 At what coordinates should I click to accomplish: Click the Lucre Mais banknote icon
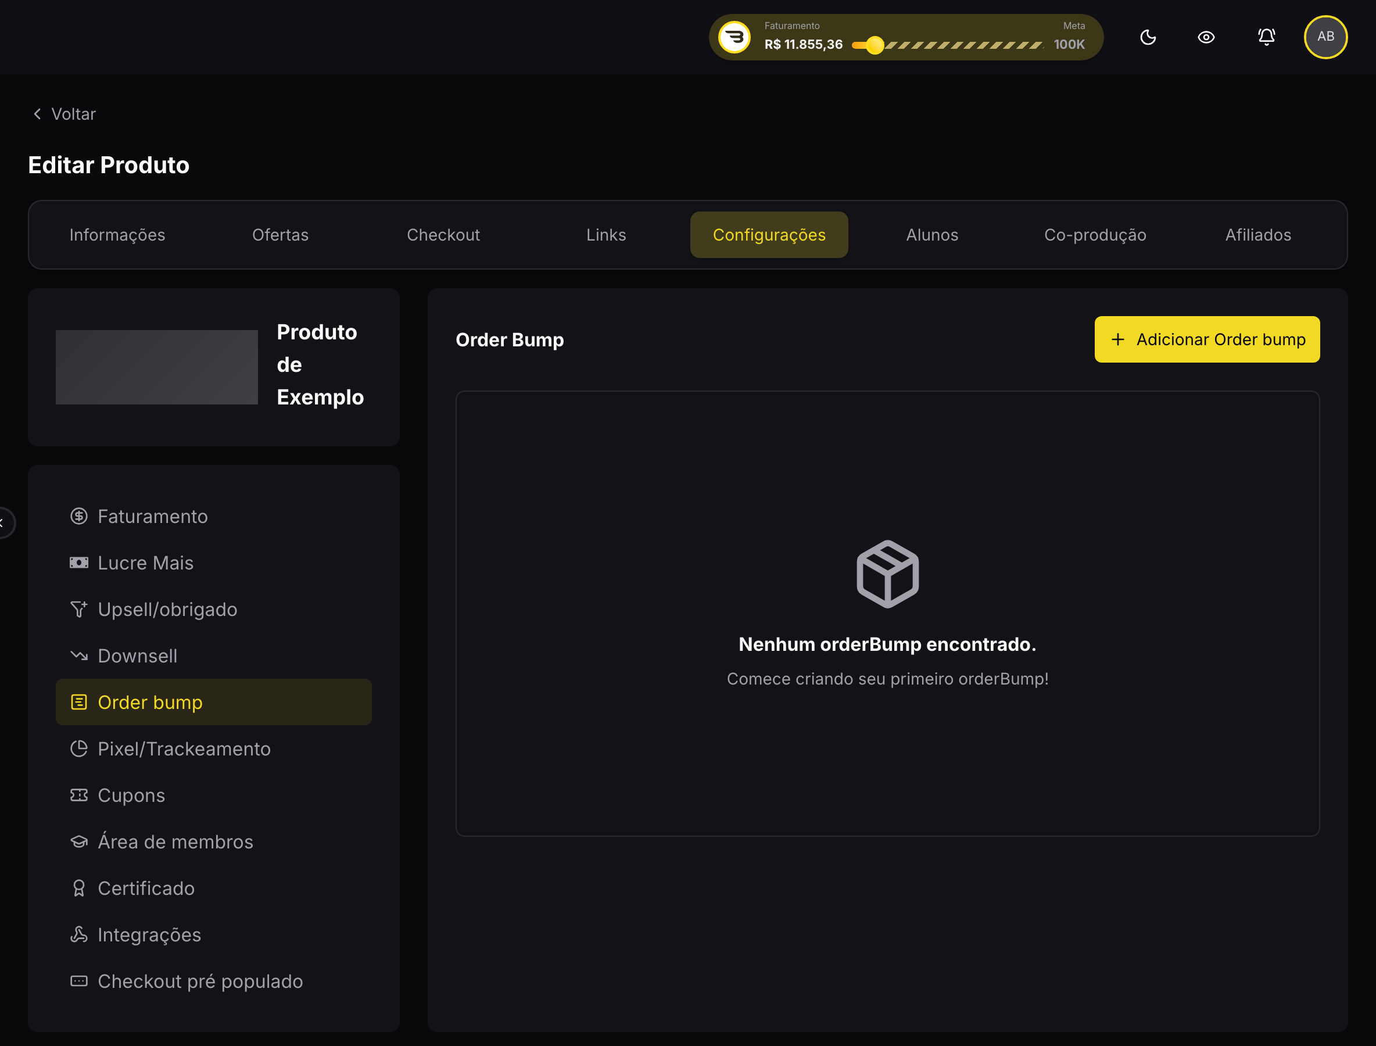79,563
